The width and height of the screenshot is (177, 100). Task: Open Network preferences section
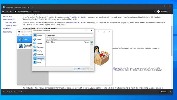[x=39, y=54]
